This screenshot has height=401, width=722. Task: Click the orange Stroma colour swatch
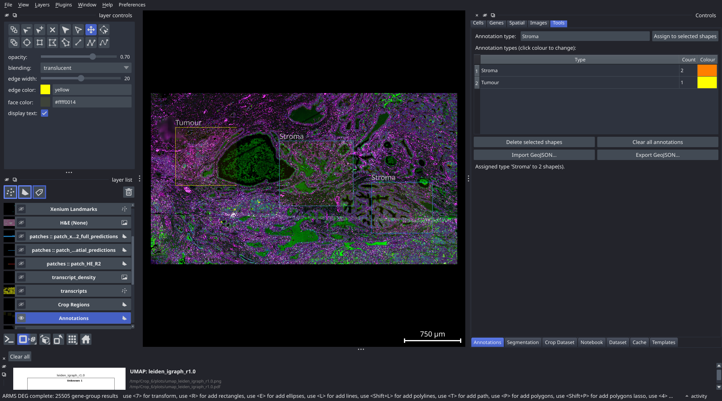707,70
